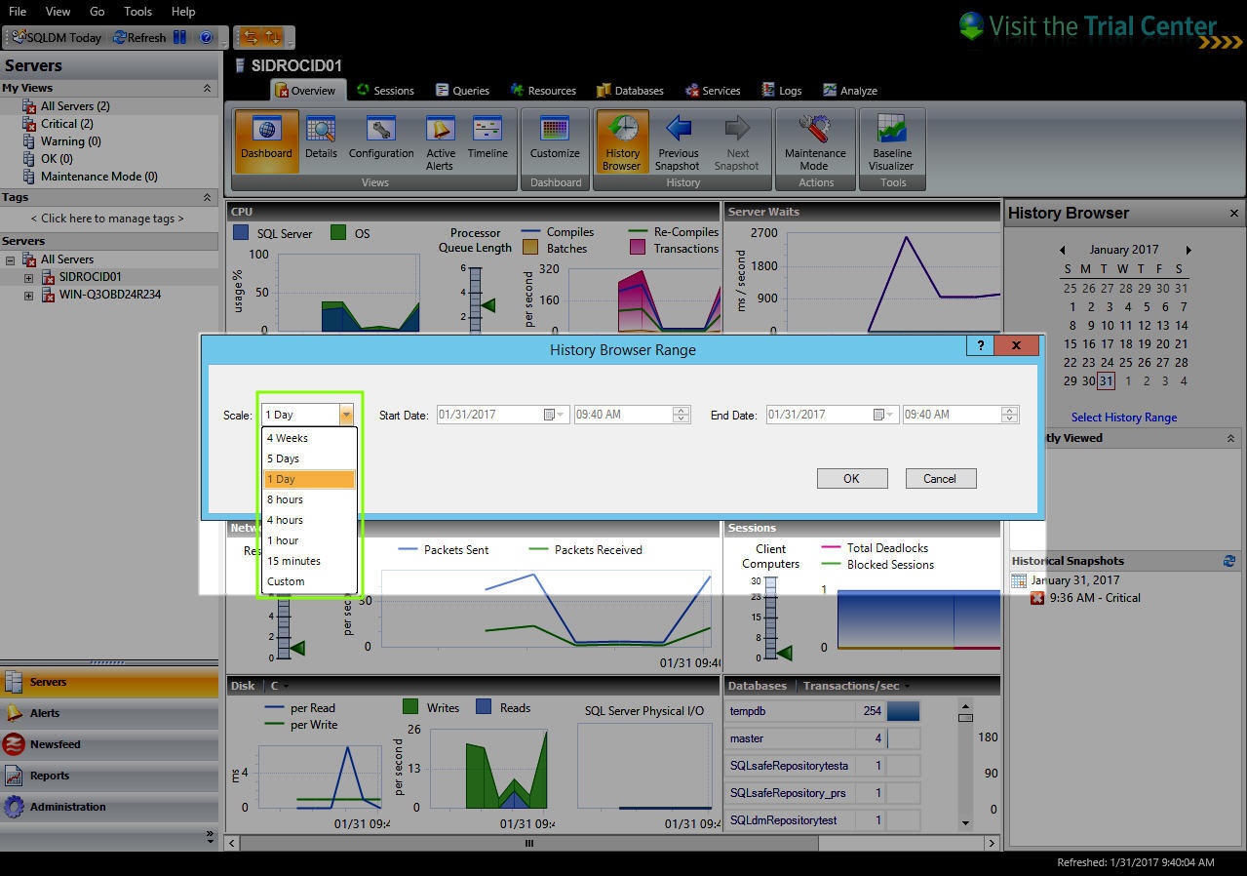Viewport: 1247px width, 876px height.
Task: Close the History Browser panel
Action: point(1233,213)
